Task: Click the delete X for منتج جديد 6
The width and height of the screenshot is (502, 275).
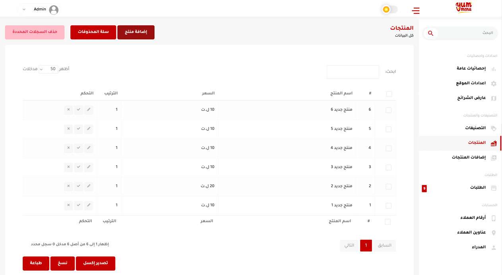Action: point(68,110)
